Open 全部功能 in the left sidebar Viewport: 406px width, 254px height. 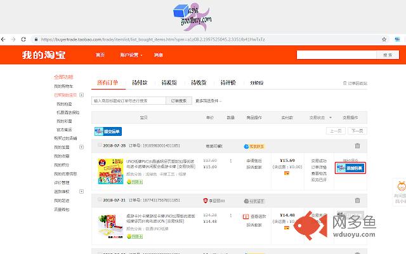(x=63, y=77)
